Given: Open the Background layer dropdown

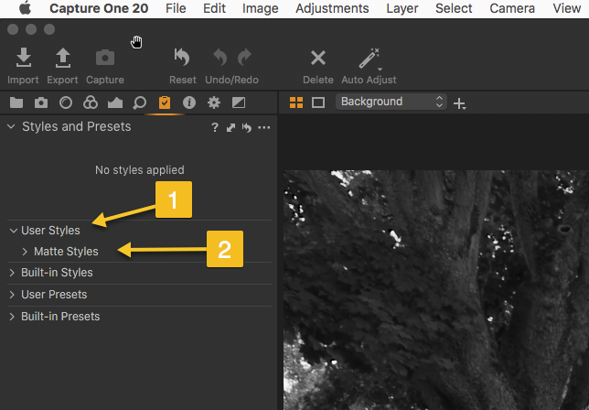Looking at the screenshot, I should pyautogui.click(x=391, y=102).
